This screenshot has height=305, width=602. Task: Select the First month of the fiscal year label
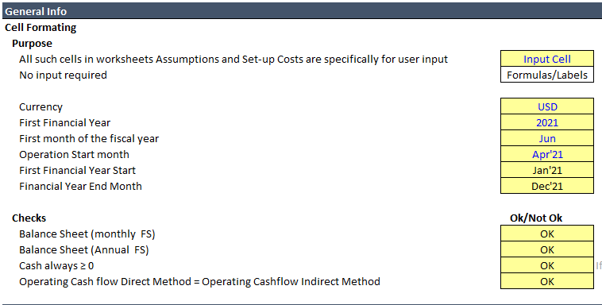tap(89, 138)
